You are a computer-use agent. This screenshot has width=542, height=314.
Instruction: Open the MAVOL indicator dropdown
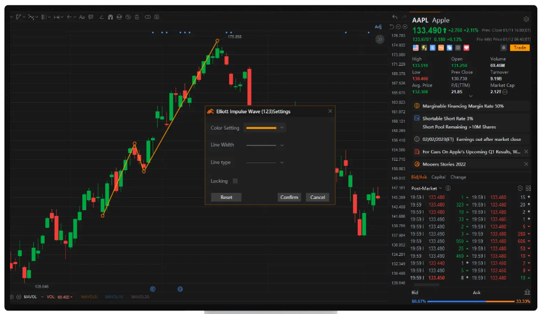[x=42, y=297]
